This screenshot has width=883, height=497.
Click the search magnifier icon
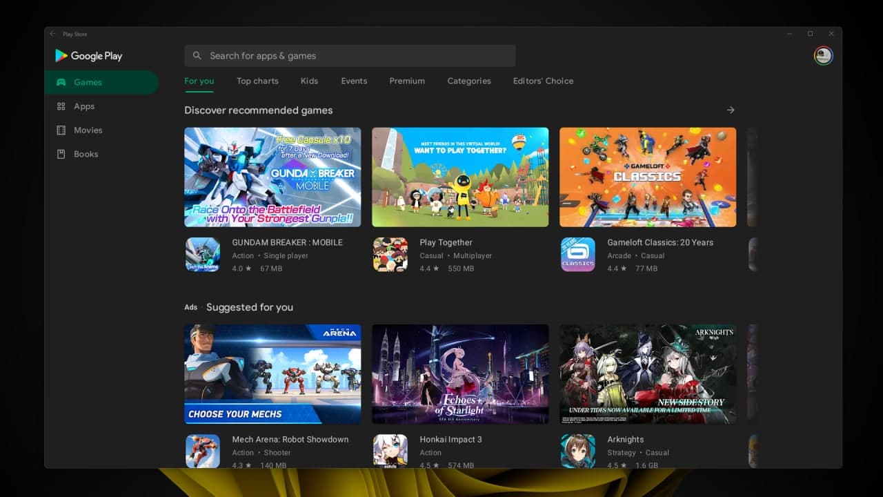(197, 55)
